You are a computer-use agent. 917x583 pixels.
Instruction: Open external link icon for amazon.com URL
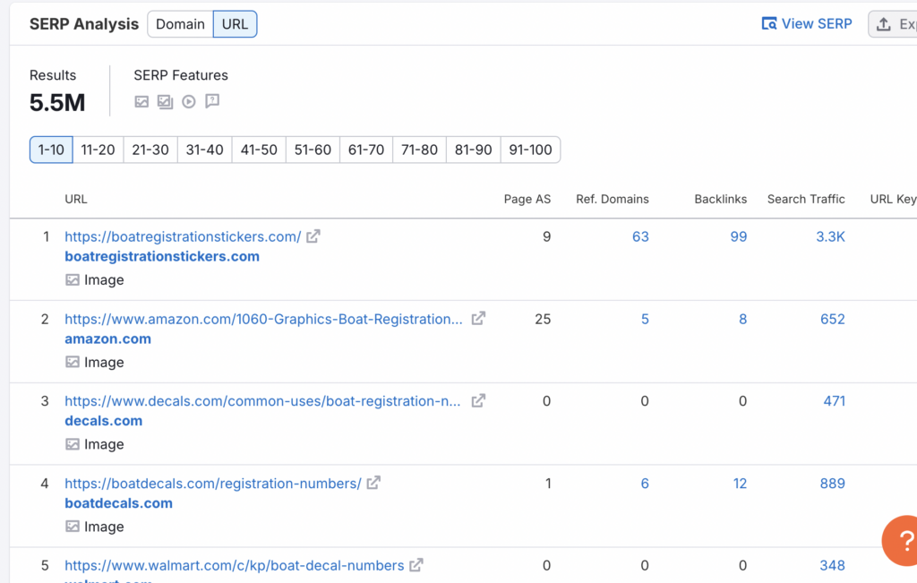(x=478, y=319)
